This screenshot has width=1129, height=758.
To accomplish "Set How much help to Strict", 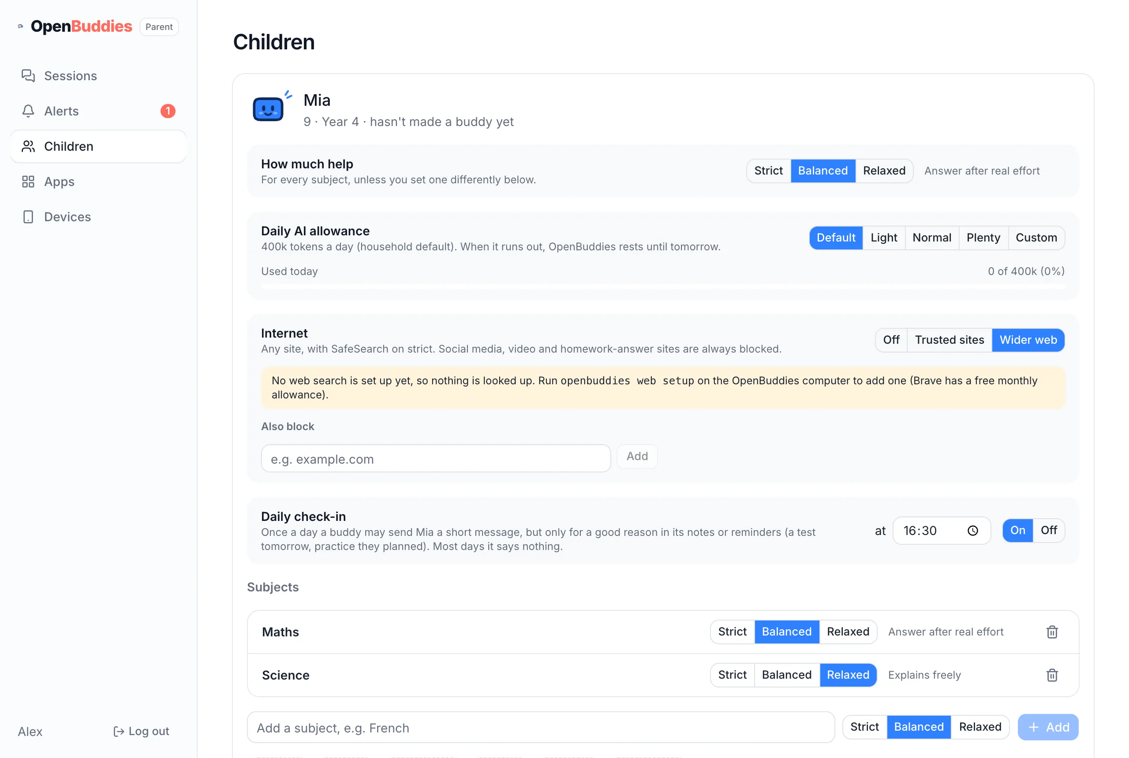I will 768,171.
